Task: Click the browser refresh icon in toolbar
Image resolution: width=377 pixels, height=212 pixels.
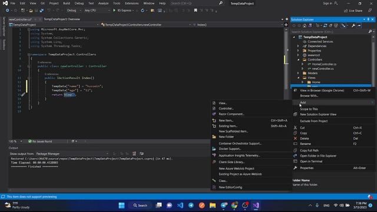Action: click(143, 11)
